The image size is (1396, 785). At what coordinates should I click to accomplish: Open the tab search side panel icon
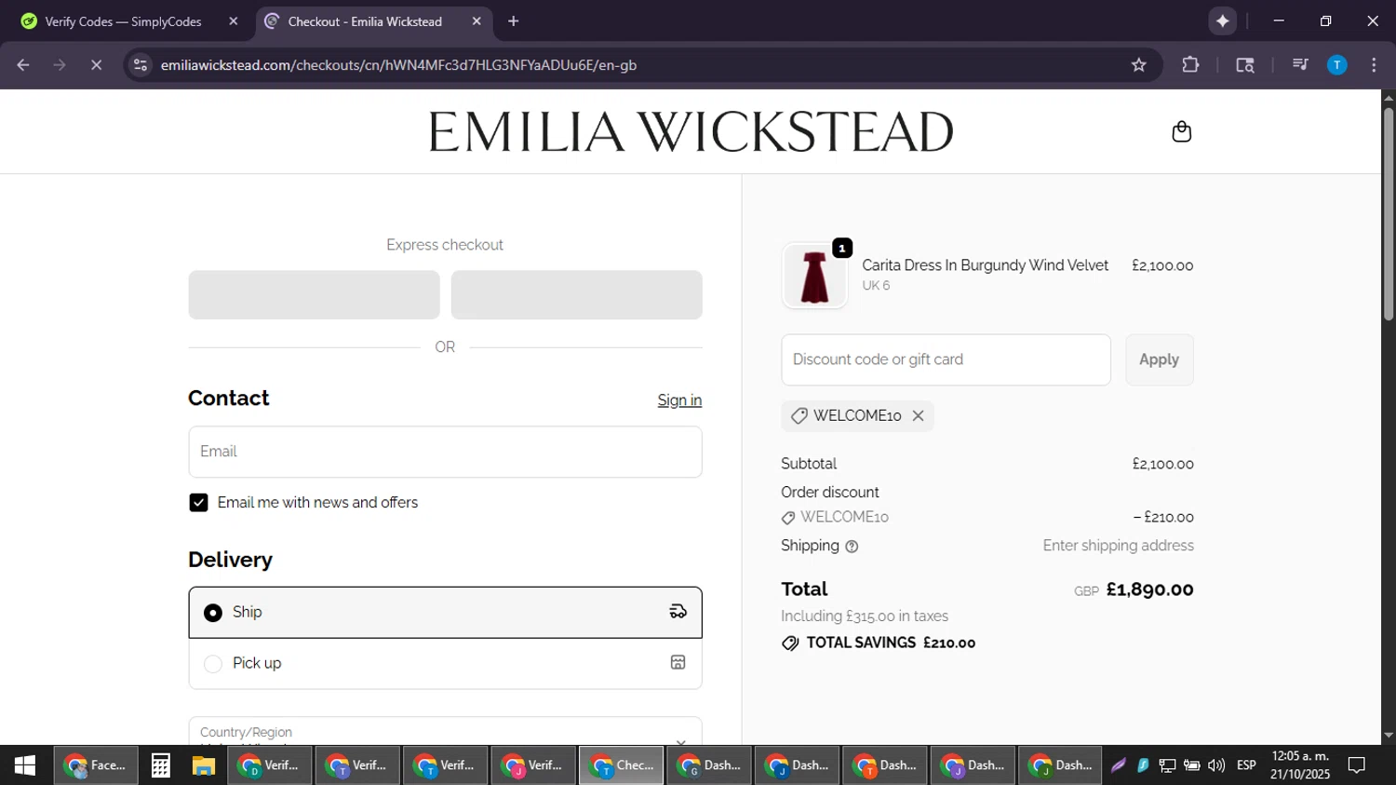point(1245,65)
